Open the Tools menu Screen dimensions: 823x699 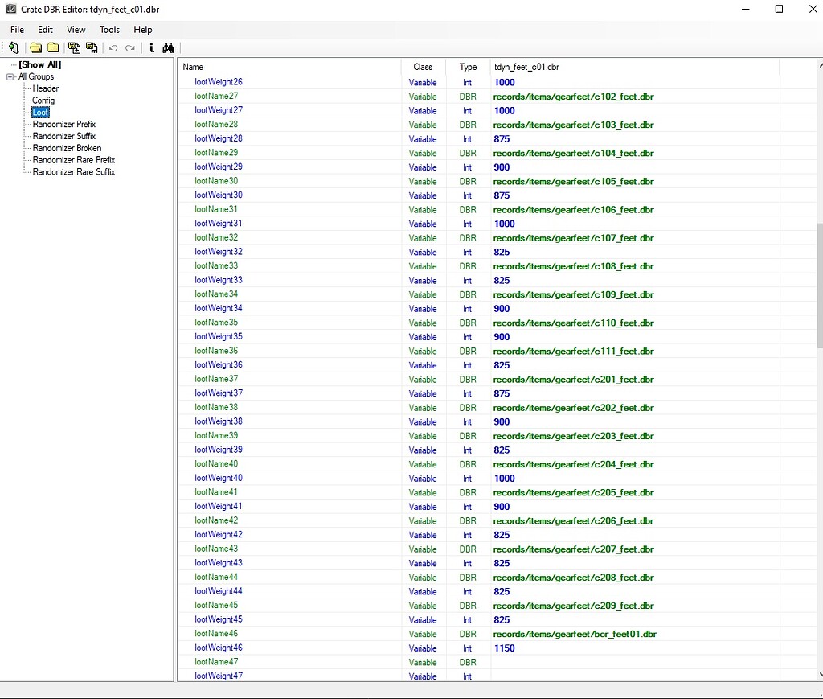point(109,29)
